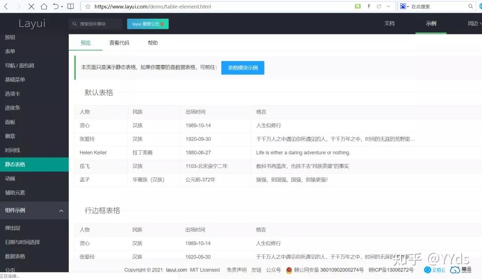The image size is (482, 279).
Task: Open the layui 重要公告 button
Action: click(x=148, y=24)
